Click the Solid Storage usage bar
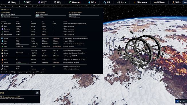The height and width of the screenshot is (105, 187). (16, 15)
